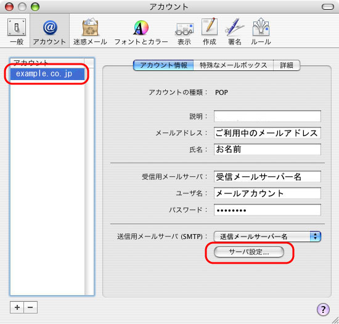Switch to the 特殊なメールボックス tab

(233, 65)
